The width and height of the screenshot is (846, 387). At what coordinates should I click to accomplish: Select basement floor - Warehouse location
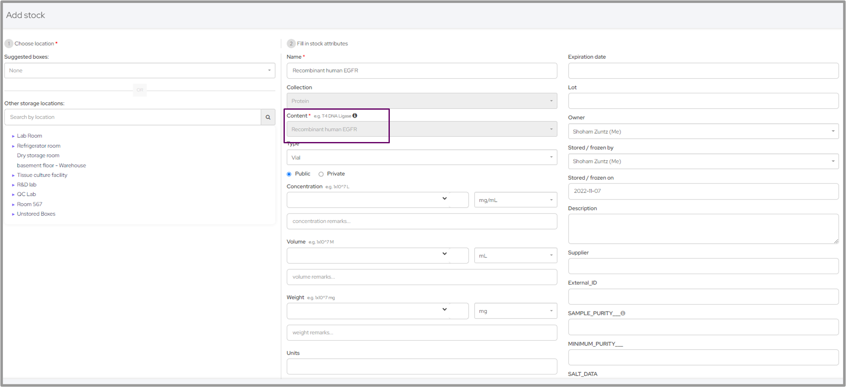[x=51, y=166]
